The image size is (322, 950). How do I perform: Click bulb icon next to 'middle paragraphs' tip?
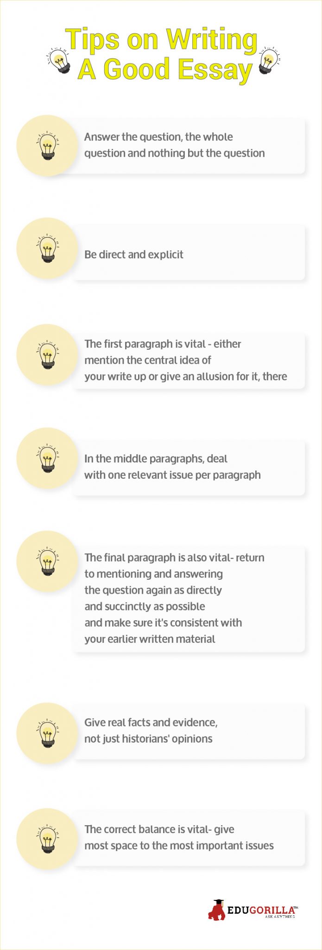(47, 458)
